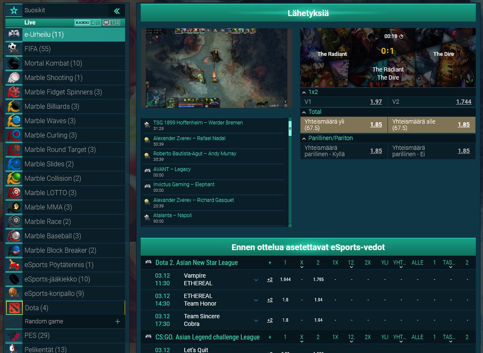Screen dimensions: 483x353
Task: Open Invictus Gaming – Elephant stream
Action: tap(214, 188)
